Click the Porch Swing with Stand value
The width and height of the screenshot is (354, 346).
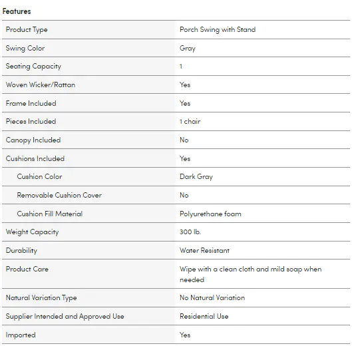(x=218, y=29)
